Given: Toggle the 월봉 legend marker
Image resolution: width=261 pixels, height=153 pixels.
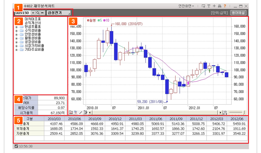Looking at the screenshot, I should [88, 20].
